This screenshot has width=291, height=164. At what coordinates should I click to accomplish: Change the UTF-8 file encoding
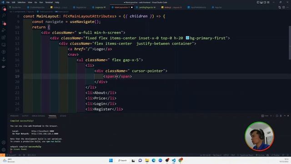[226, 155]
